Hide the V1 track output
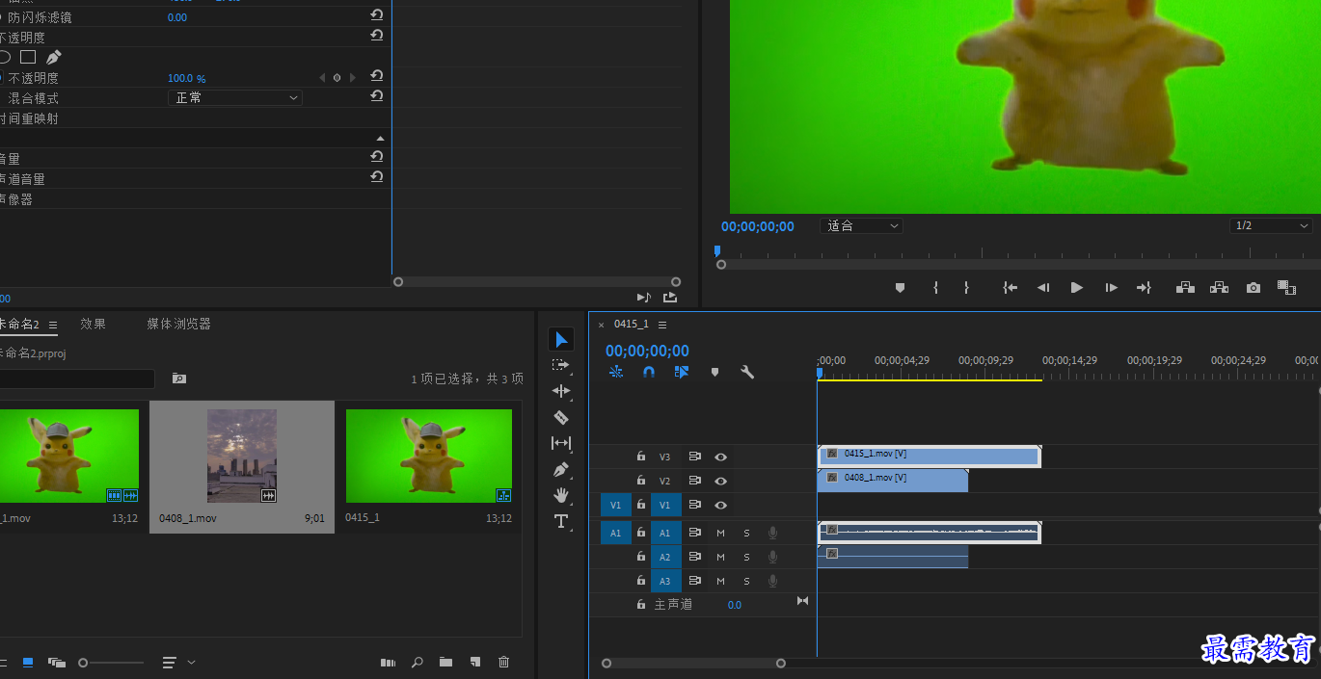1321x679 pixels. coord(720,505)
